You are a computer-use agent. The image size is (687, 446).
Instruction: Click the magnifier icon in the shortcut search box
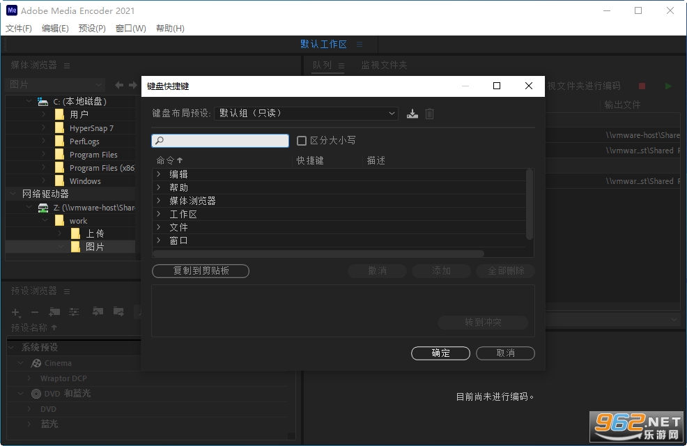(x=160, y=141)
